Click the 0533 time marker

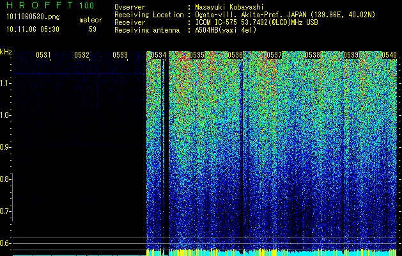click(120, 55)
